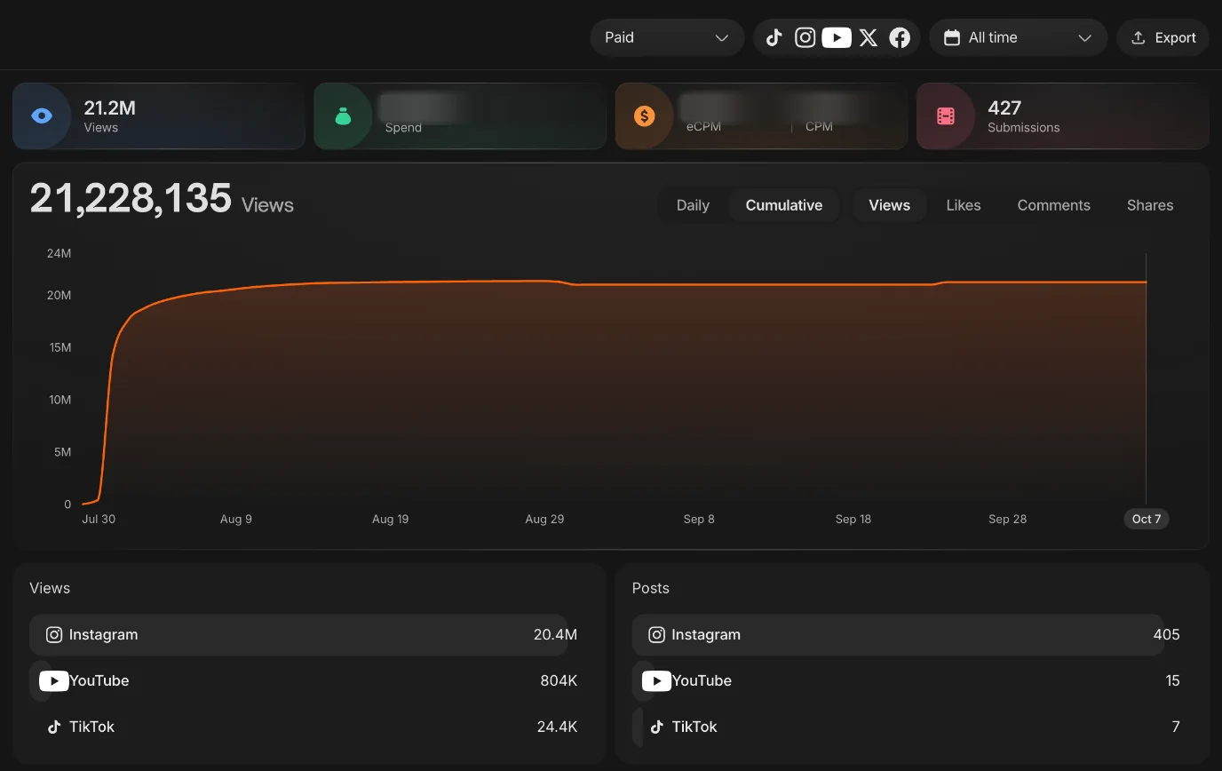Viewport: 1222px width, 771px height.
Task: Toggle the Facebook platform filter icon
Action: pyautogui.click(x=900, y=37)
